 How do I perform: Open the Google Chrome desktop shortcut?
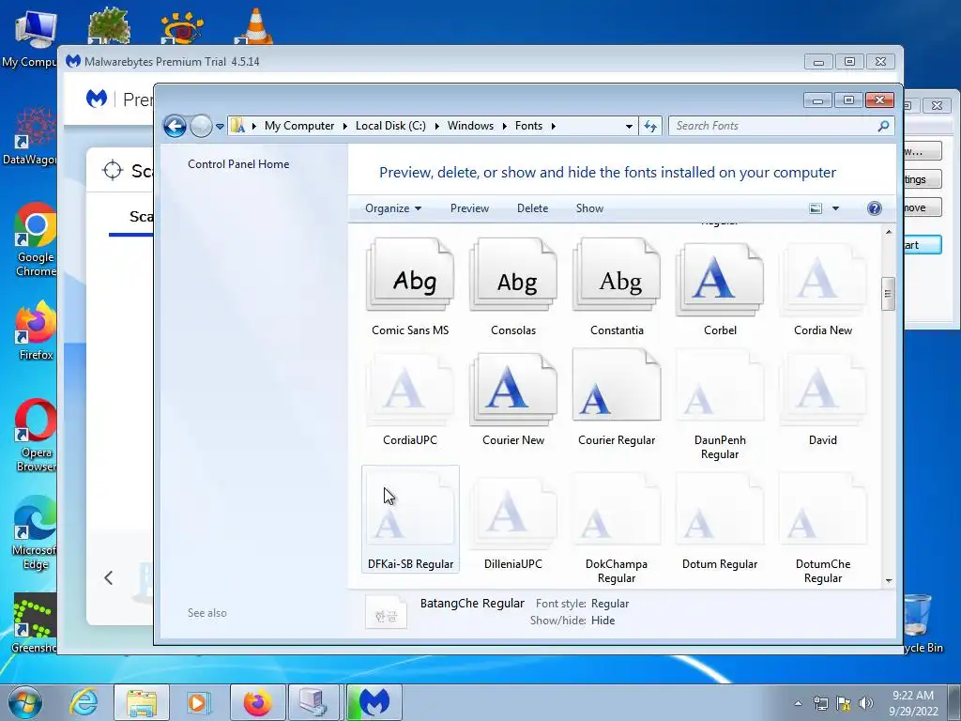pos(36,239)
